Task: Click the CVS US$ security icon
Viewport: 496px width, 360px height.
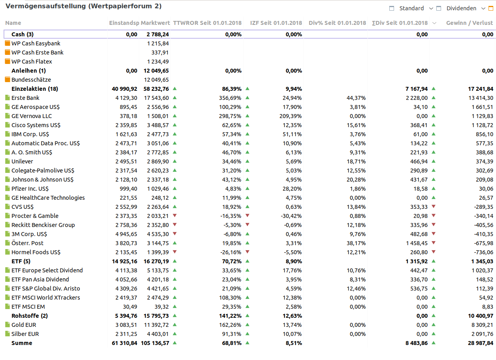Action: 8,206
